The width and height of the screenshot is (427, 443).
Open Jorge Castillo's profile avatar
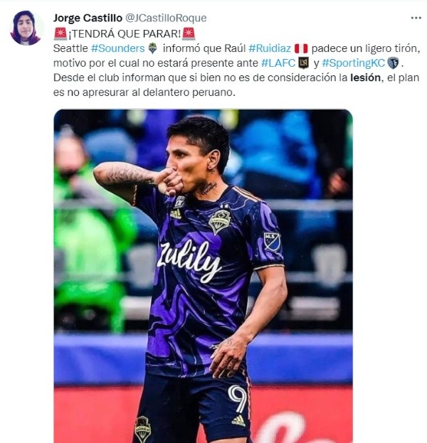[25, 28]
